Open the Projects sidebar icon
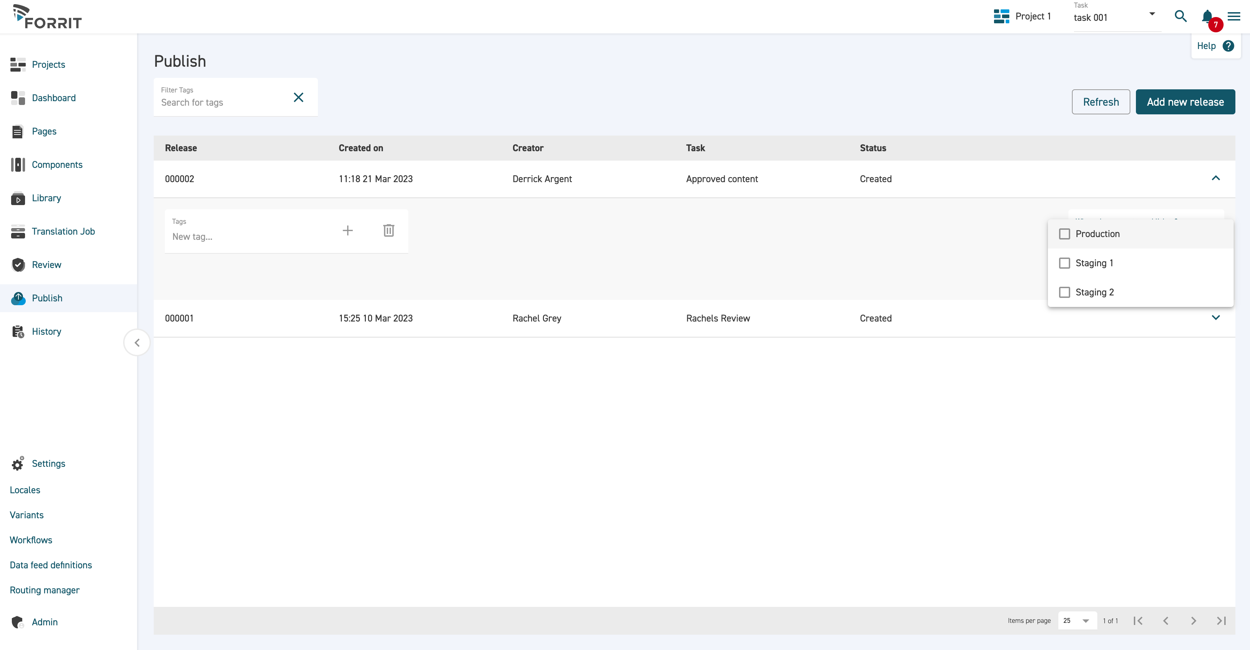The width and height of the screenshot is (1250, 650). coord(18,65)
